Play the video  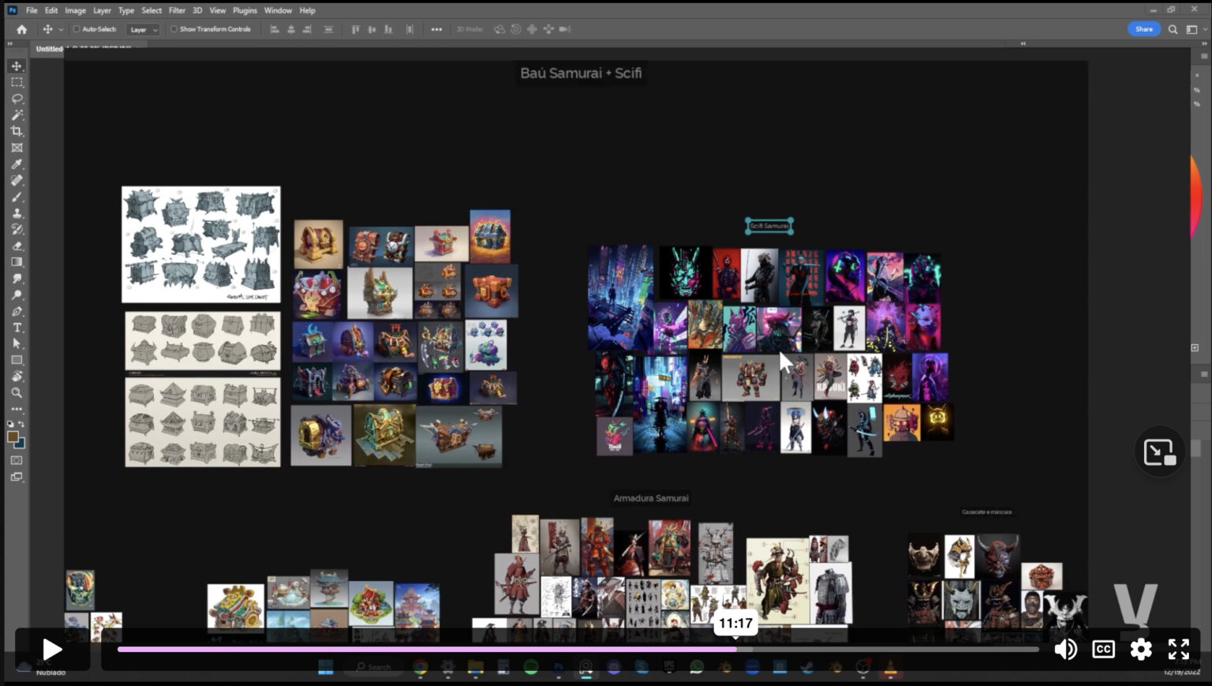click(x=52, y=649)
